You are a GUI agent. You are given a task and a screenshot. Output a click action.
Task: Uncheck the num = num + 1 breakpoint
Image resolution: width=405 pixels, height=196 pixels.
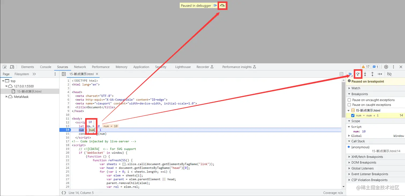[x=353, y=116]
